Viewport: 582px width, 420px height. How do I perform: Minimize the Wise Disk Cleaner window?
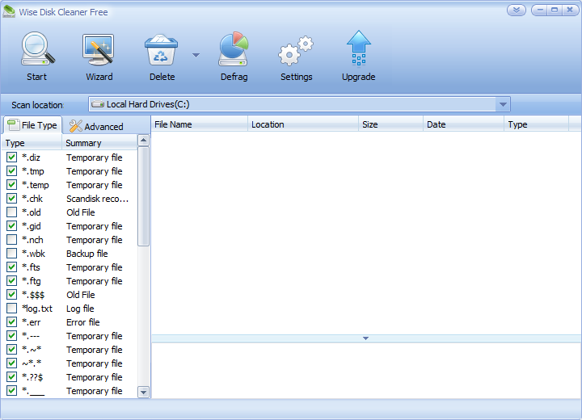click(540, 10)
